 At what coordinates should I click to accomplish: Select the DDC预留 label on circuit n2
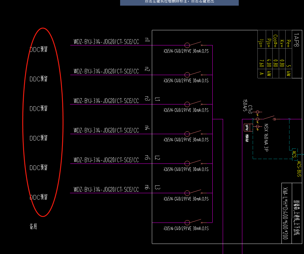click(x=38, y=79)
